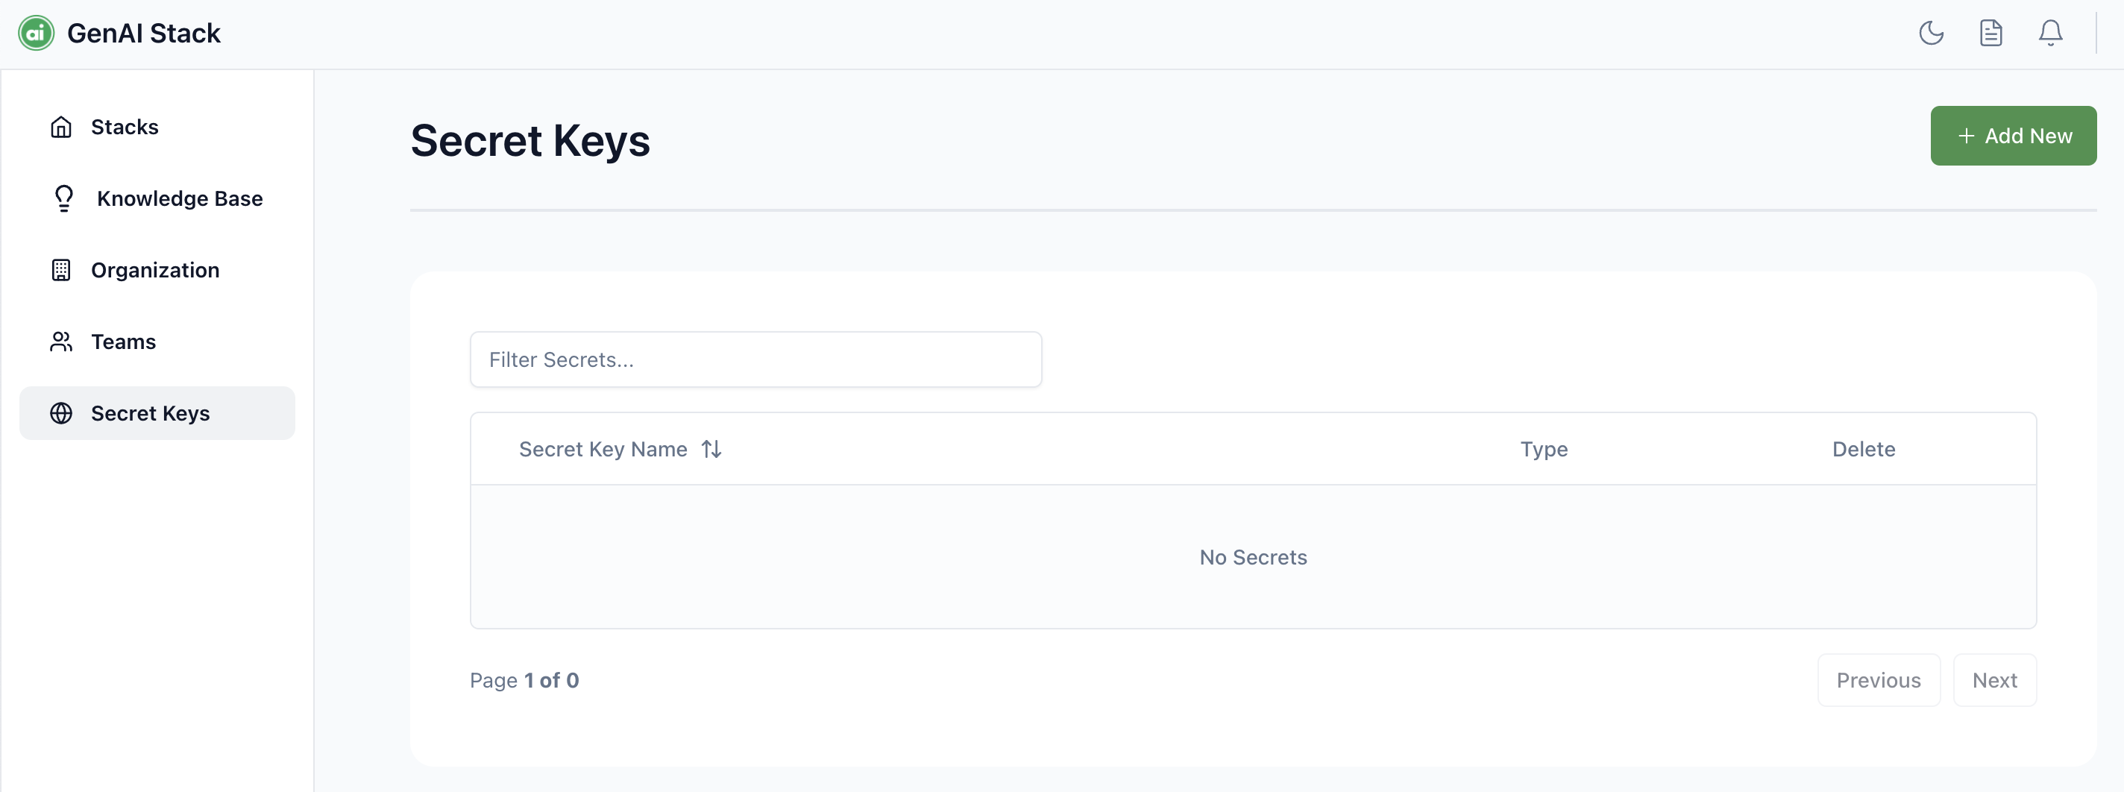Click the GenAI Stack title text
Screen dimensions: 2124x792
click(x=143, y=33)
